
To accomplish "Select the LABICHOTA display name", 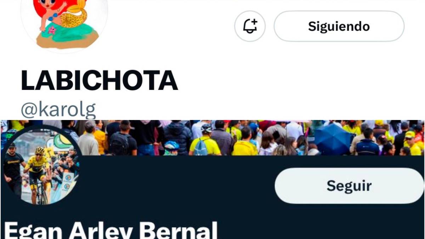I will pyautogui.click(x=100, y=80).
